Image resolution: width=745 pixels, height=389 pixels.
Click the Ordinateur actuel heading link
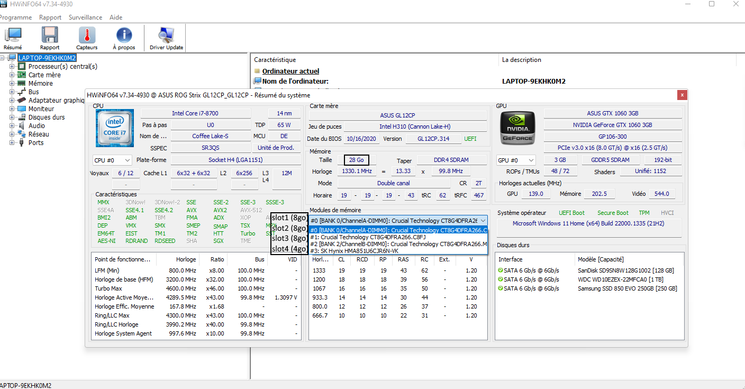pos(290,71)
